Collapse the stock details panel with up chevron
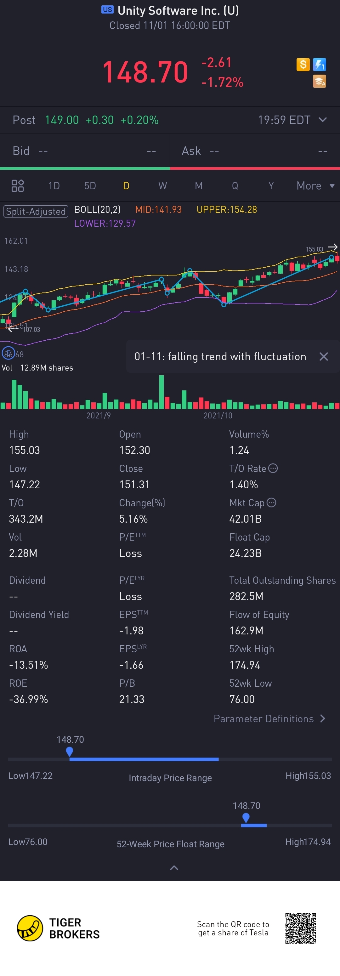340x976 pixels. 174,867
